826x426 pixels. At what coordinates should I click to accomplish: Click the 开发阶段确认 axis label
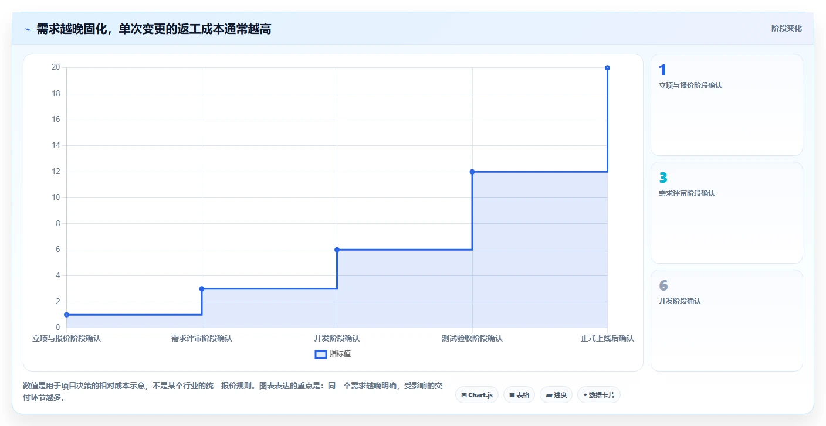tap(337, 338)
